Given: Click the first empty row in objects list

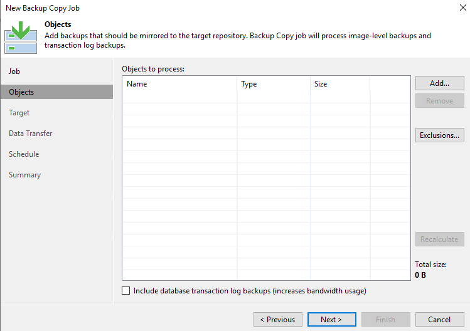Looking at the screenshot, I should pyautogui.click(x=266, y=97).
